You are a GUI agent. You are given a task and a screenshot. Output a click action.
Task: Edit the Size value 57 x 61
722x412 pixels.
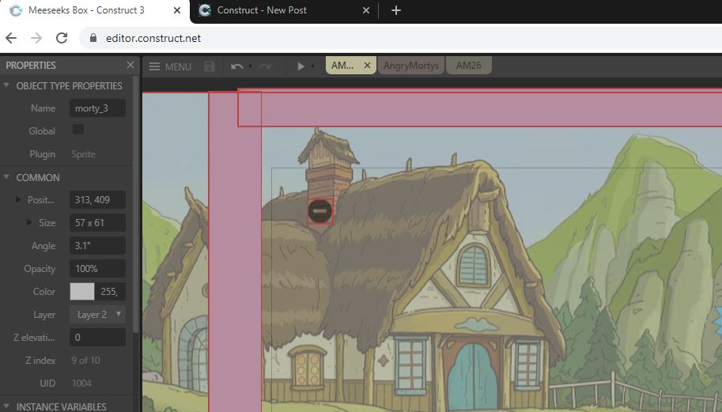pyautogui.click(x=97, y=223)
